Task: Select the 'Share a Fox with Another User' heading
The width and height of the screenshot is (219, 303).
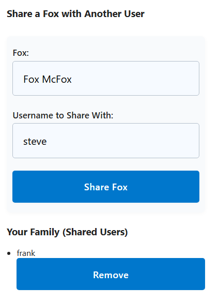Action: click(x=75, y=14)
